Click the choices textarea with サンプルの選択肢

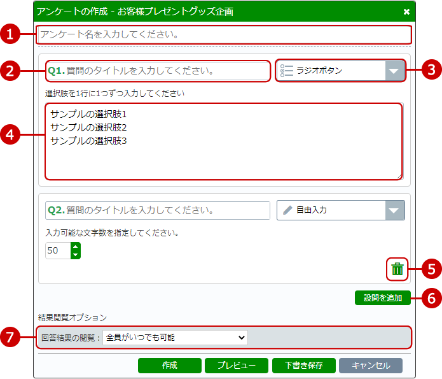click(x=224, y=141)
